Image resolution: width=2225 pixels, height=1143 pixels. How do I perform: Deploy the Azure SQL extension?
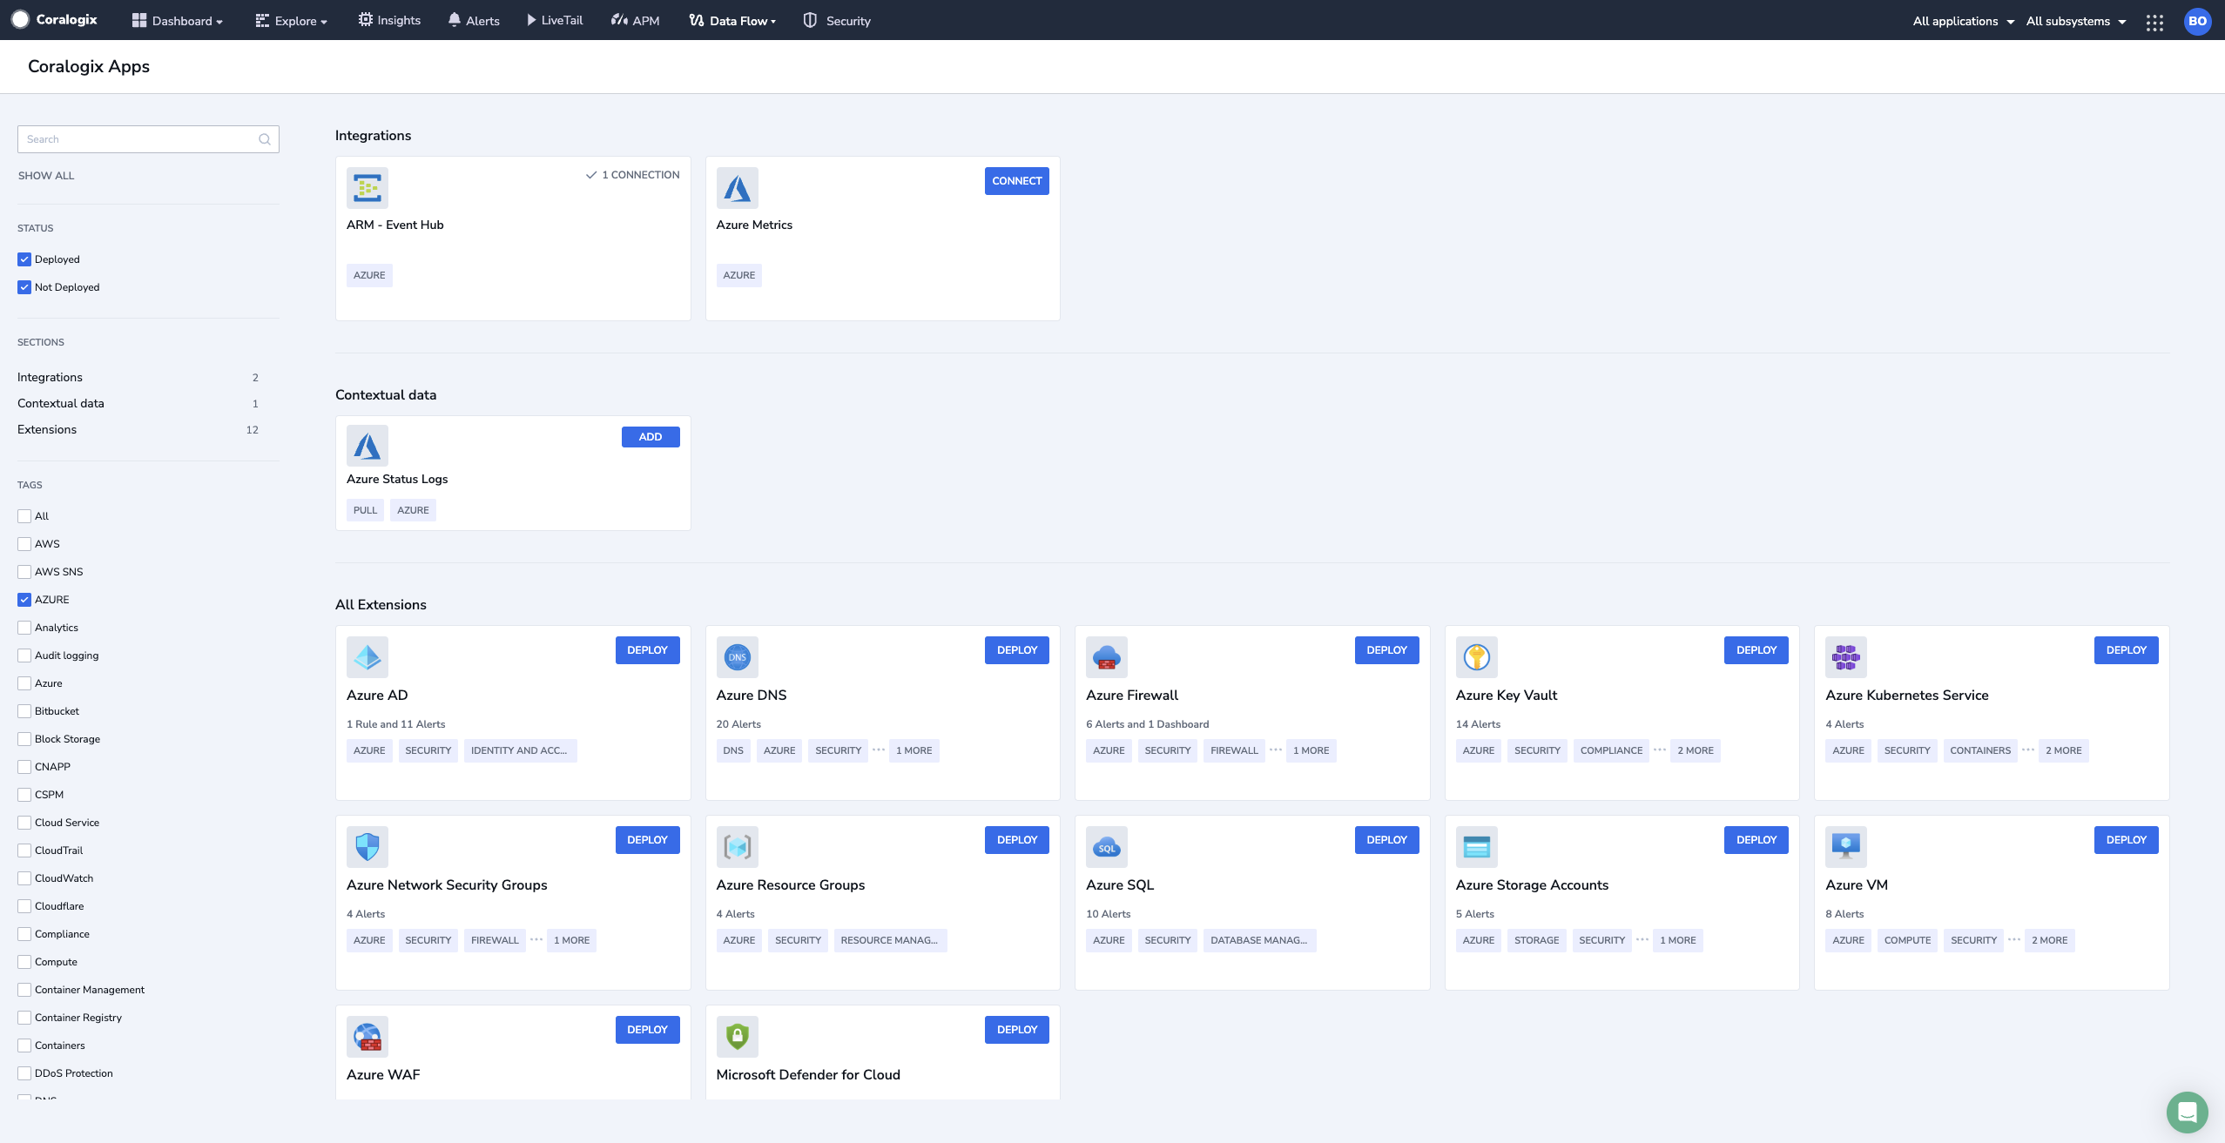click(x=1386, y=840)
